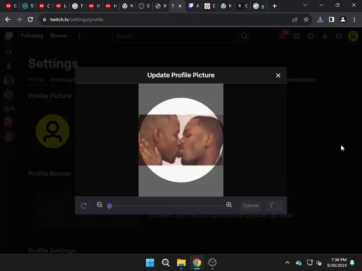The image size is (362, 271).
Task: Click the Get Bits diamond icon
Action: [x=325, y=36]
